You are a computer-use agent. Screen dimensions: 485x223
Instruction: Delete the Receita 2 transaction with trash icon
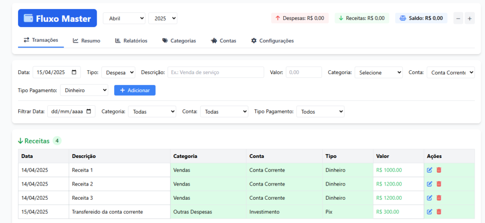pos(439,184)
